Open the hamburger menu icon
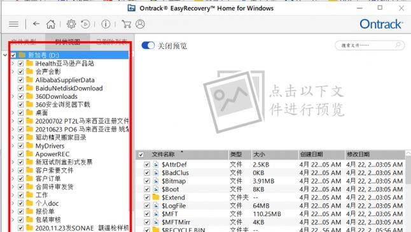Screen dimensions: 411x232 click(x=13, y=24)
